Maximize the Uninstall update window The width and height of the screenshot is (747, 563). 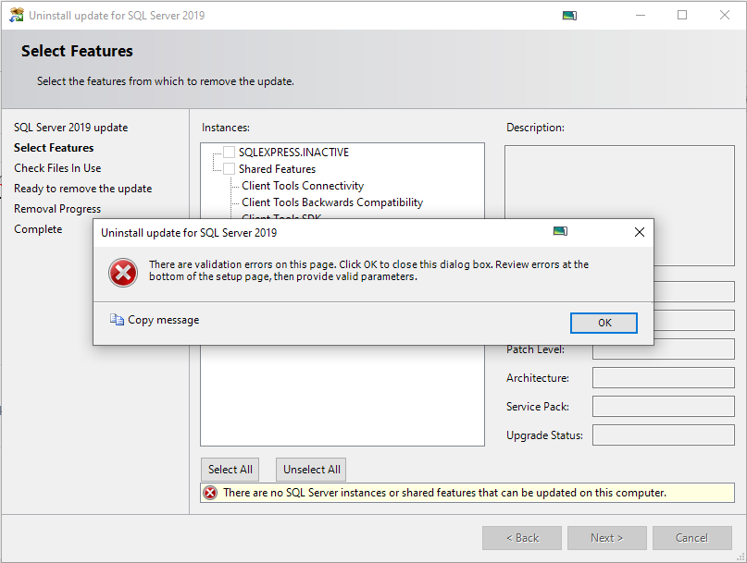point(682,15)
